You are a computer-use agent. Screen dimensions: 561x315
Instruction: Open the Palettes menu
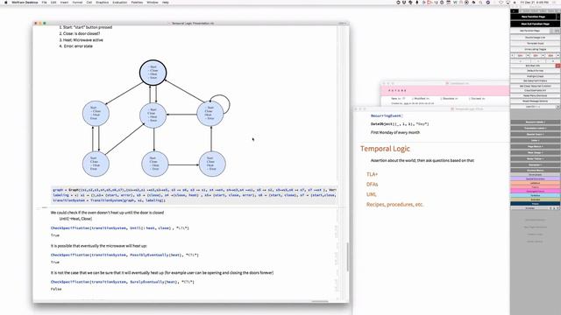[x=137, y=2]
